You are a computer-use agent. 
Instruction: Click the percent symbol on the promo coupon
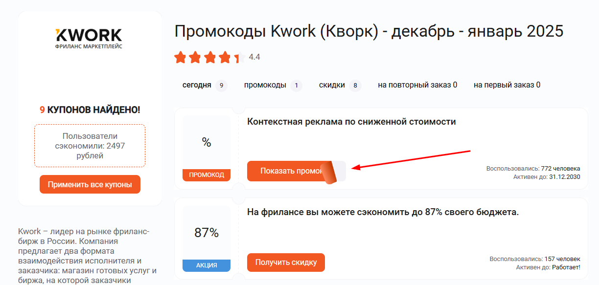206,142
